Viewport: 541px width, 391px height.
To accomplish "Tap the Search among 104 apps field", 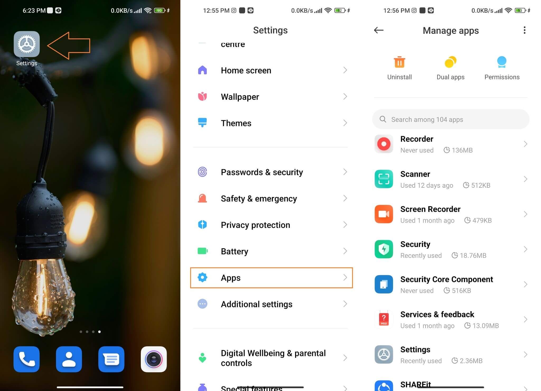I will pyautogui.click(x=451, y=119).
